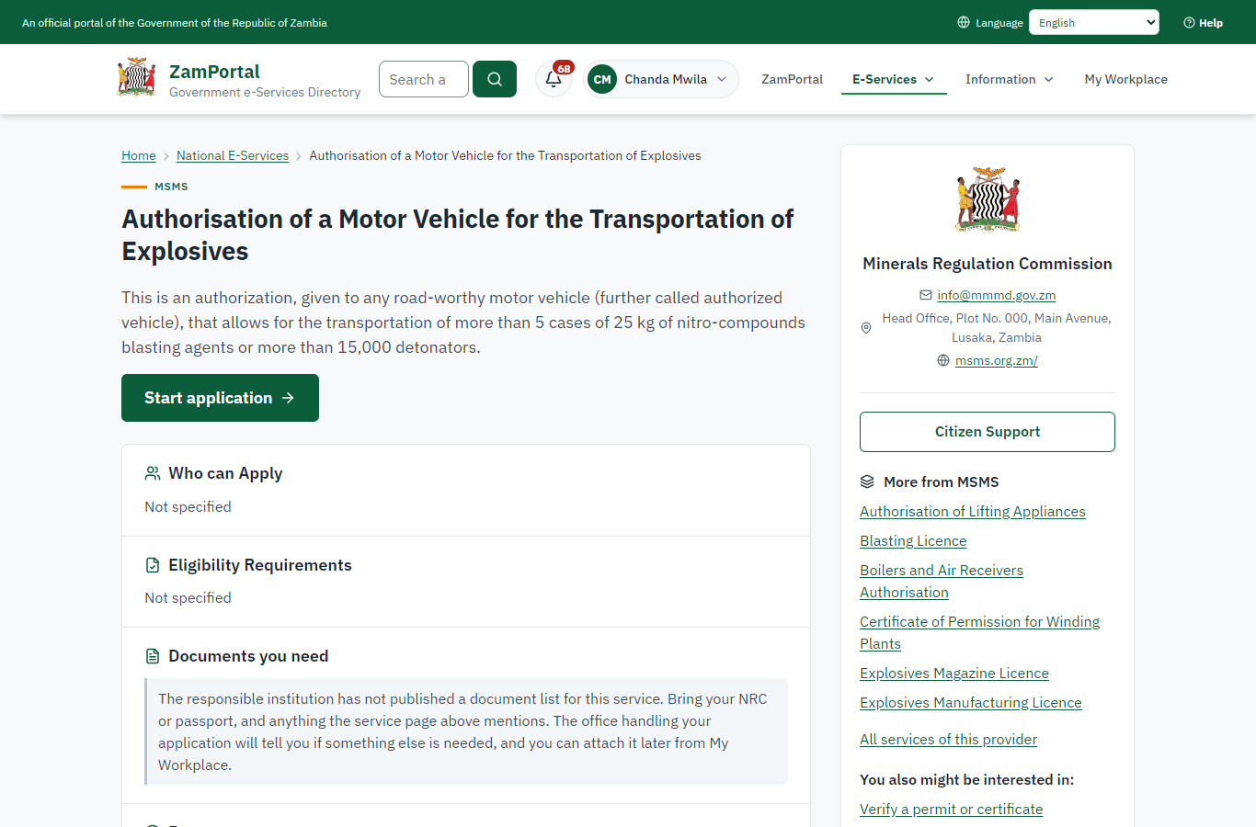Follow the National E-Services breadcrumb link

click(233, 155)
